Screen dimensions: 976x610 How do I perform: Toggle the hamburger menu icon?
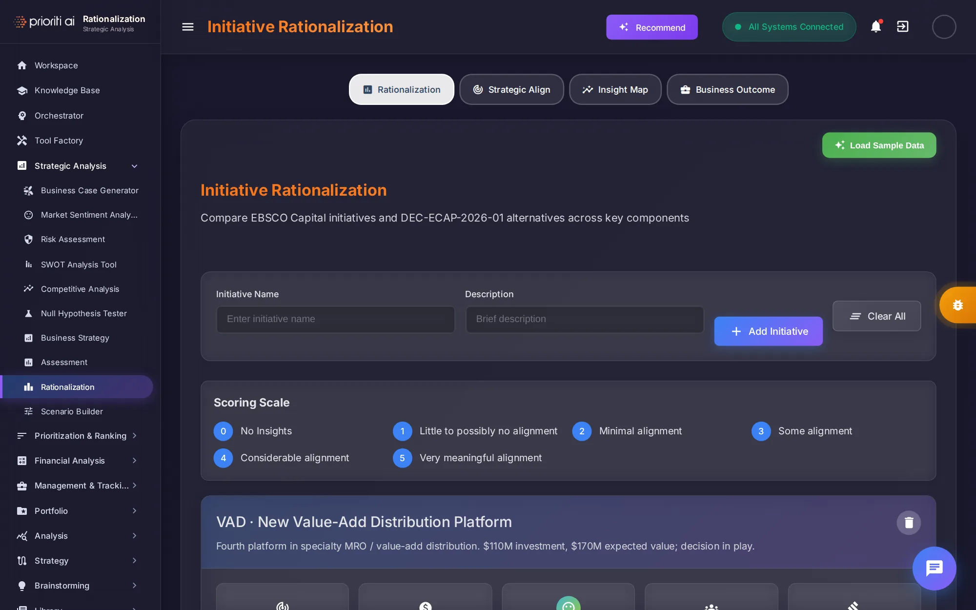(x=188, y=27)
